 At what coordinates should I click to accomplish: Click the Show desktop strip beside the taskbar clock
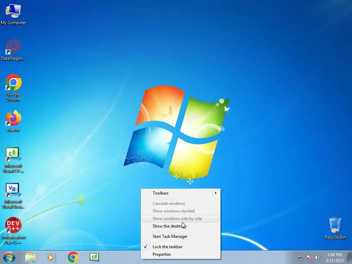(349, 257)
